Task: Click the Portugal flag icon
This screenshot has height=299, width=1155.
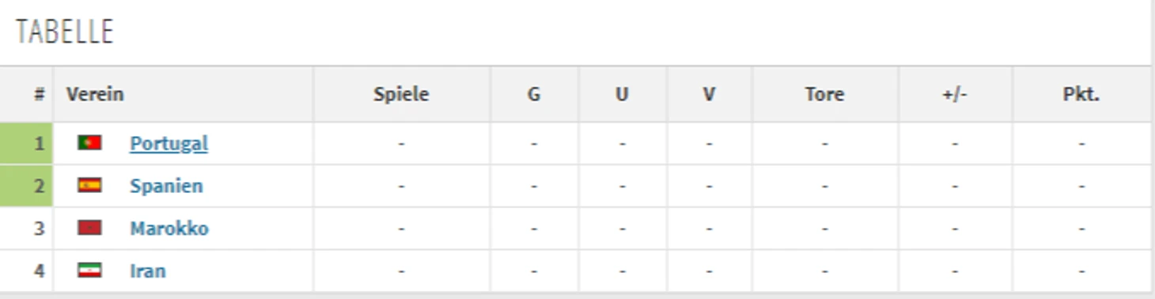Action: pos(89,143)
